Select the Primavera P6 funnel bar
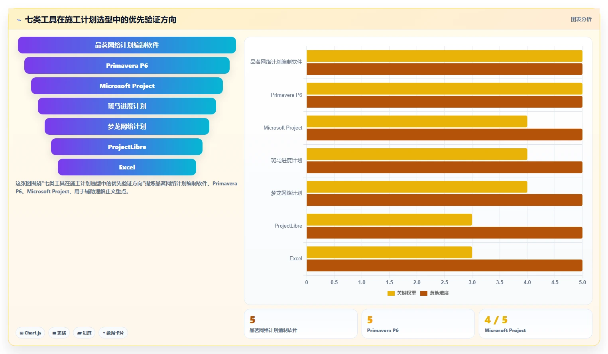608x354 pixels. [x=127, y=65]
